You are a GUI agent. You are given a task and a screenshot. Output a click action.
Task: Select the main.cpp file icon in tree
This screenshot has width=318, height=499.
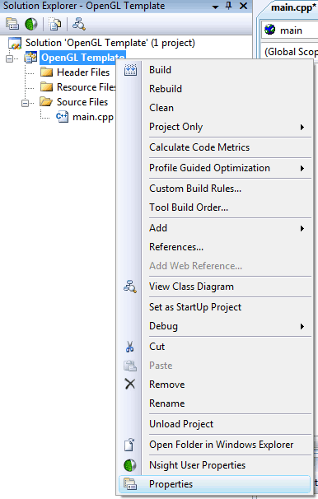click(x=62, y=117)
